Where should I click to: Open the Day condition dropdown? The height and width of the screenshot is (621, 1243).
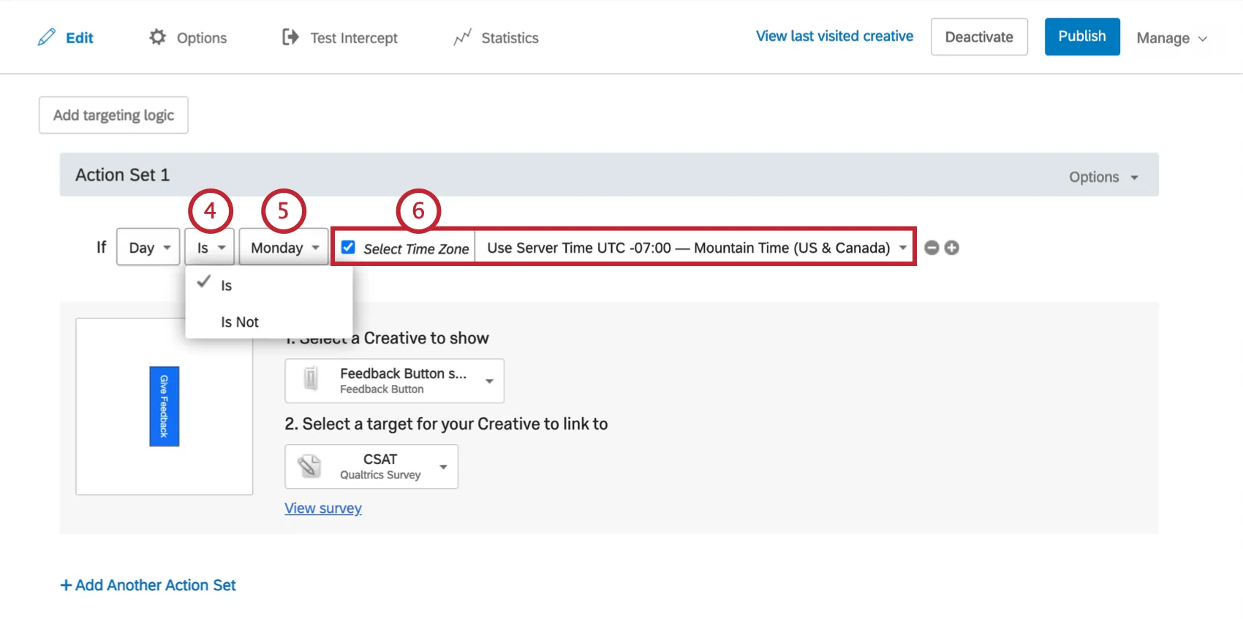[148, 248]
